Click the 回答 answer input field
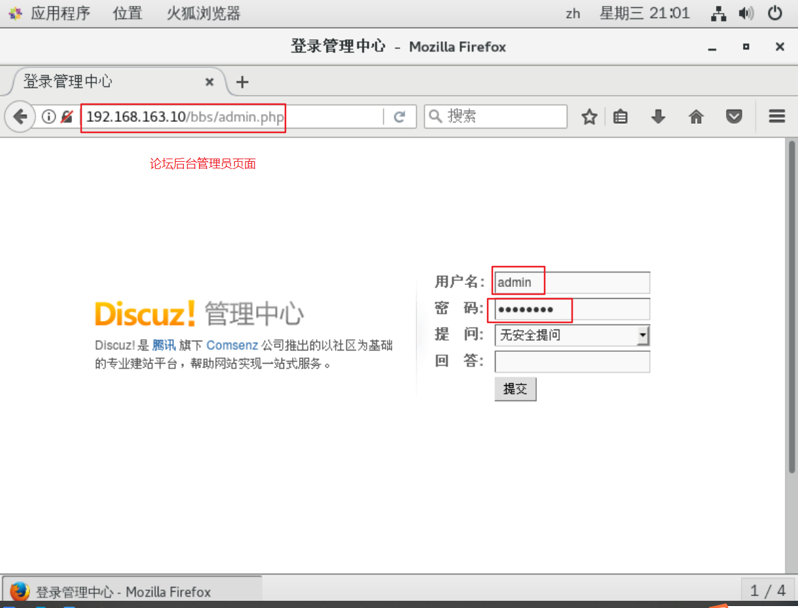Screen dimensions: 798x608 pyautogui.click(x=572, y=362)
